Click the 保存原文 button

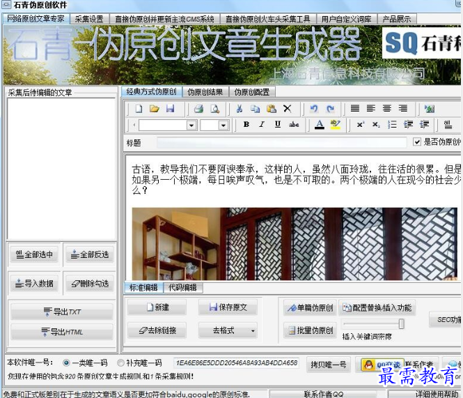coord(228,307)
